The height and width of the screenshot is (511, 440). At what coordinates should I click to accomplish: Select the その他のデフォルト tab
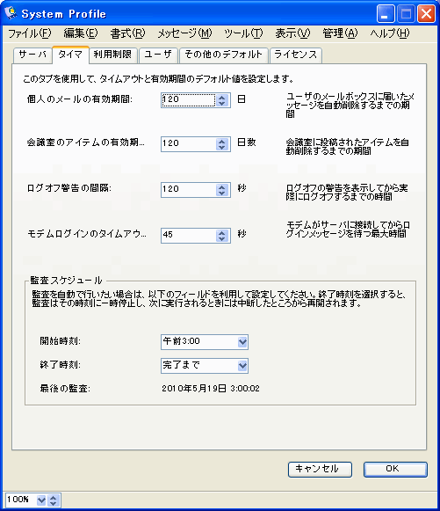point(224,55)
